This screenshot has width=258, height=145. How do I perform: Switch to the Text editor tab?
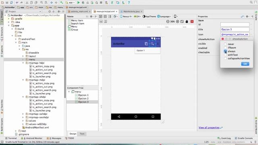(82, 134)
